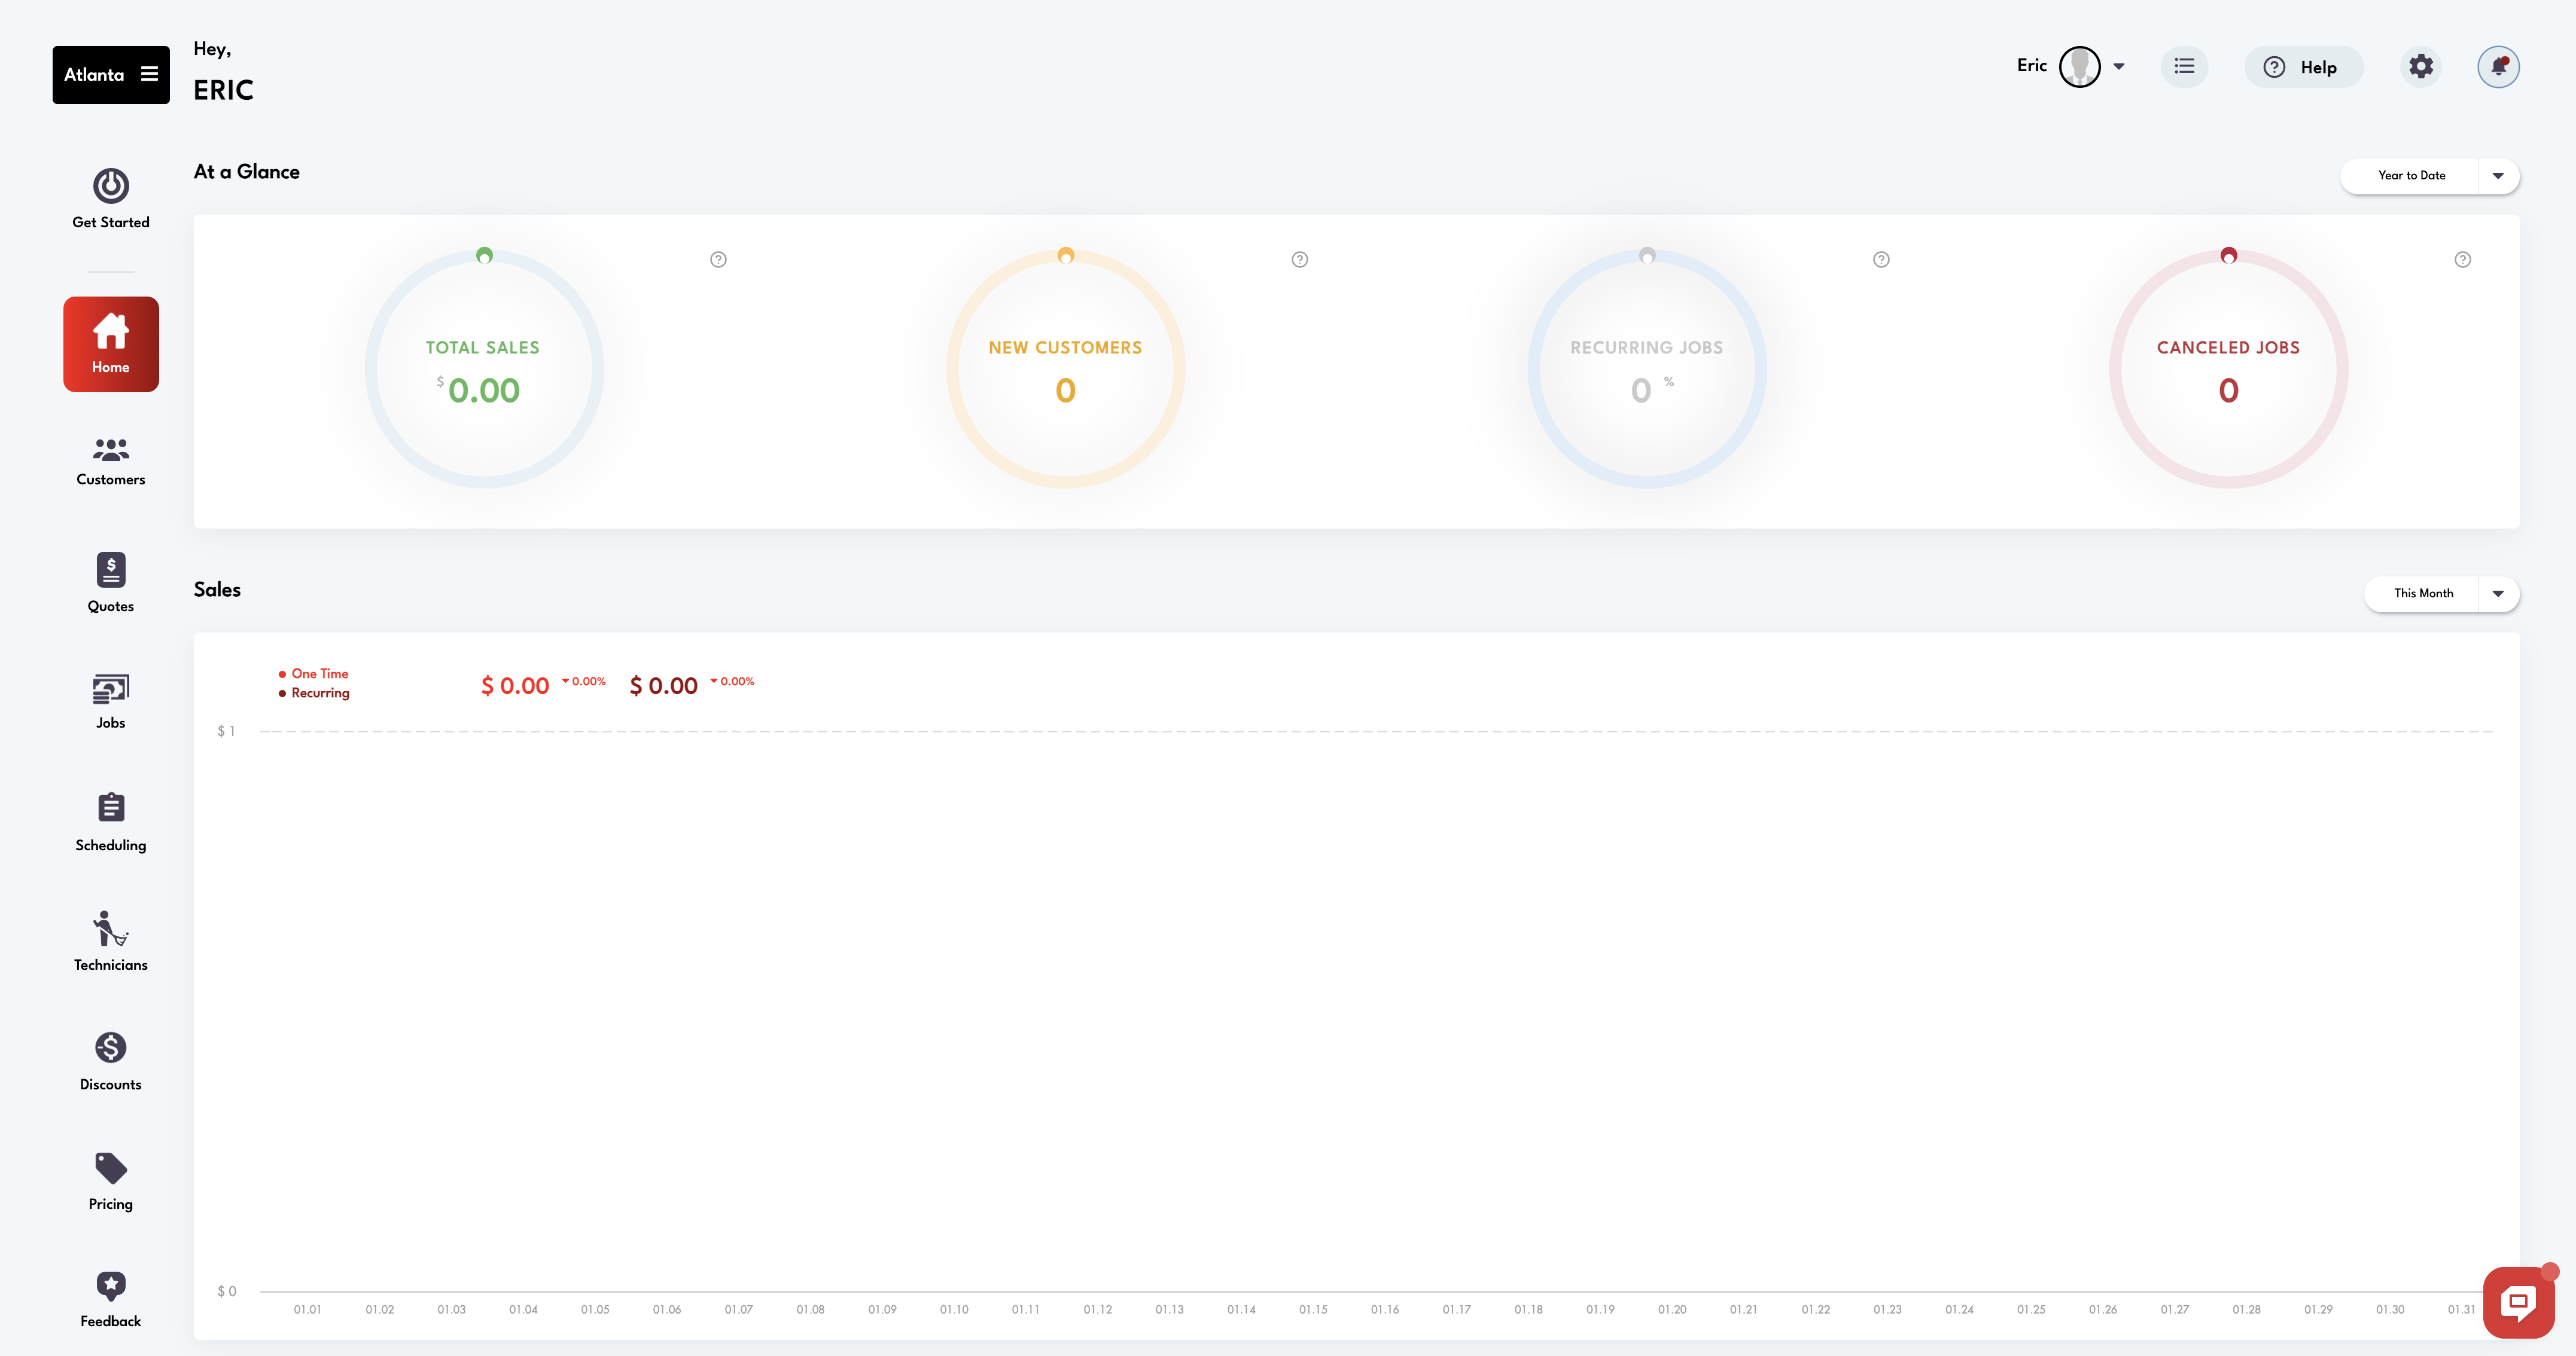Screen dimensions: 2576x1356
Task: Click the notifications bell icon
Action: point(2497,67)
